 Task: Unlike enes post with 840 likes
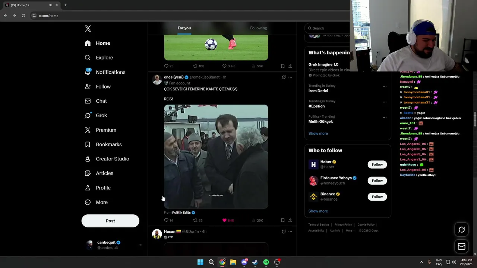pos(228,220)
